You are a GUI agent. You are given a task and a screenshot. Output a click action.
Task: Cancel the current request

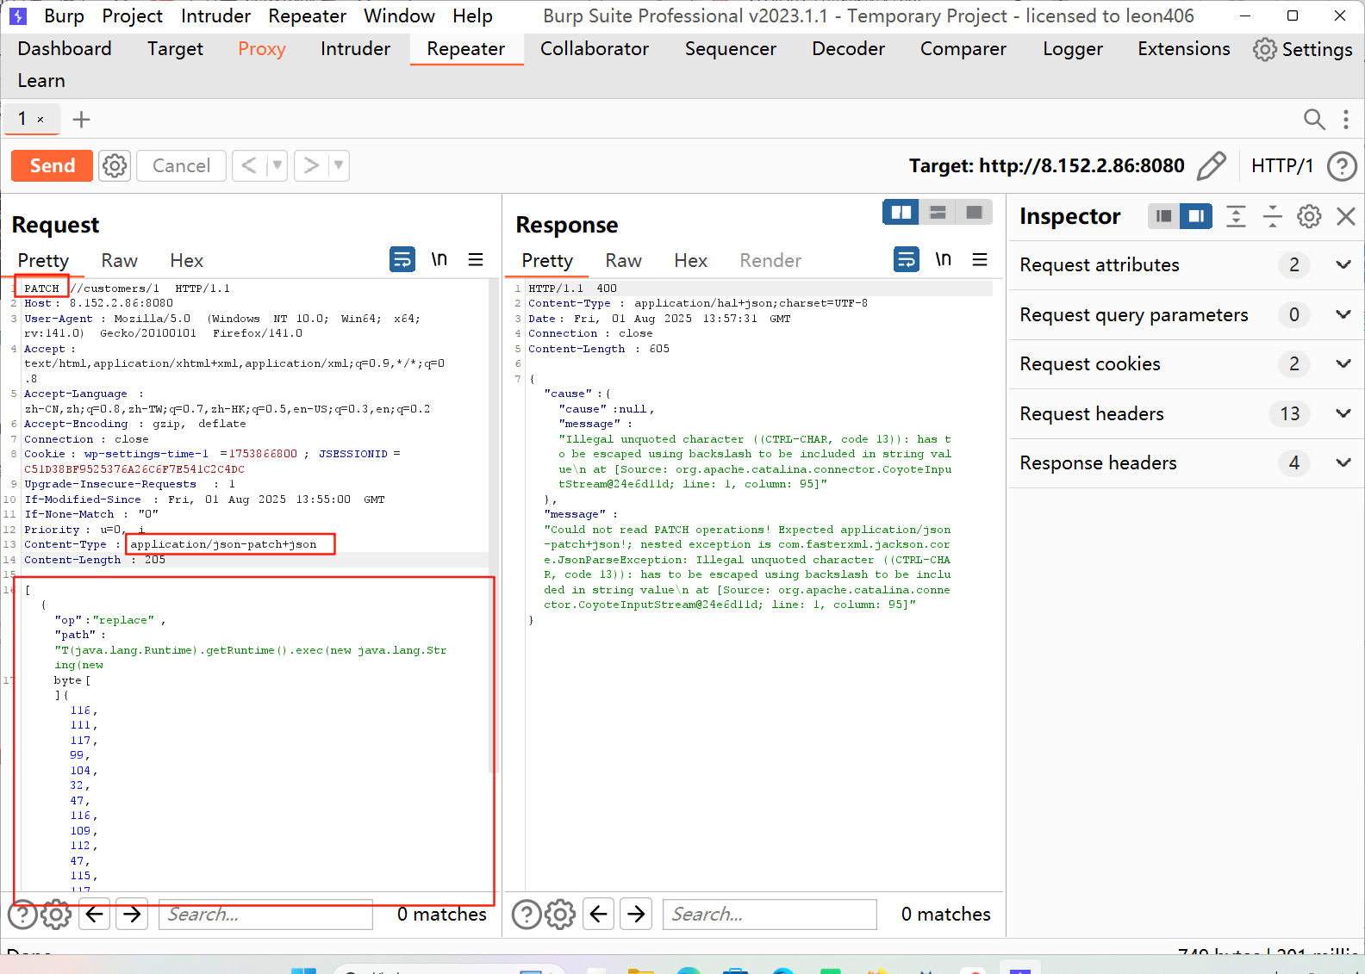[x=181, y=165]
